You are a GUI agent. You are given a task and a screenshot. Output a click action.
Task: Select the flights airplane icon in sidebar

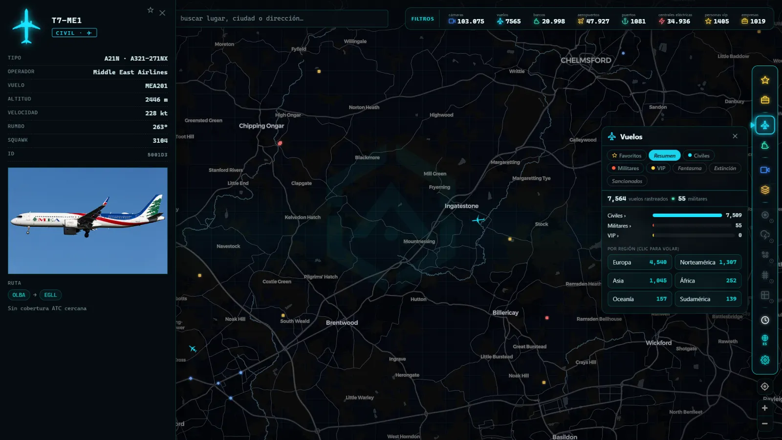[x=765, y=125]
